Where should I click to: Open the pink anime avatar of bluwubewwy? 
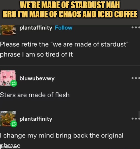[x=8, y=78]
